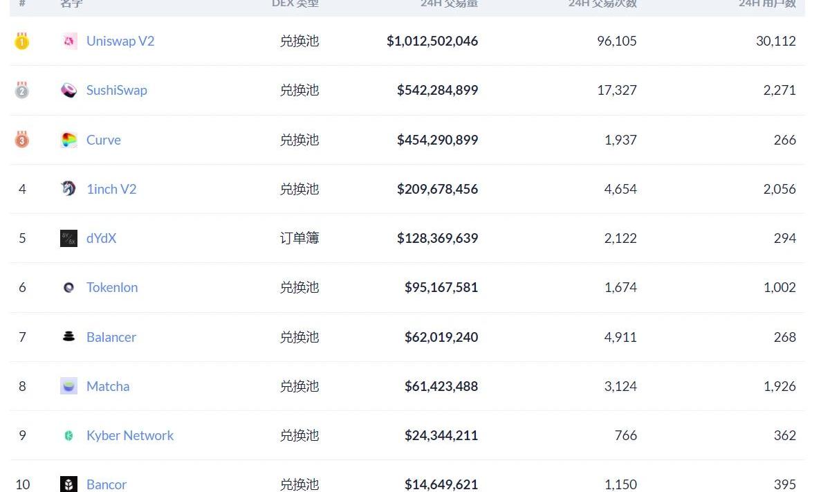821x492 pixels.
Task: Open the SushiSwap name link
Action: (x=117, y=91)
